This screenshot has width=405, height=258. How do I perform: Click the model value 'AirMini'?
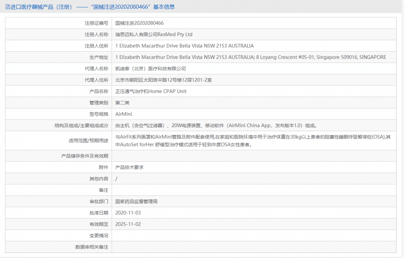[124, 114]
